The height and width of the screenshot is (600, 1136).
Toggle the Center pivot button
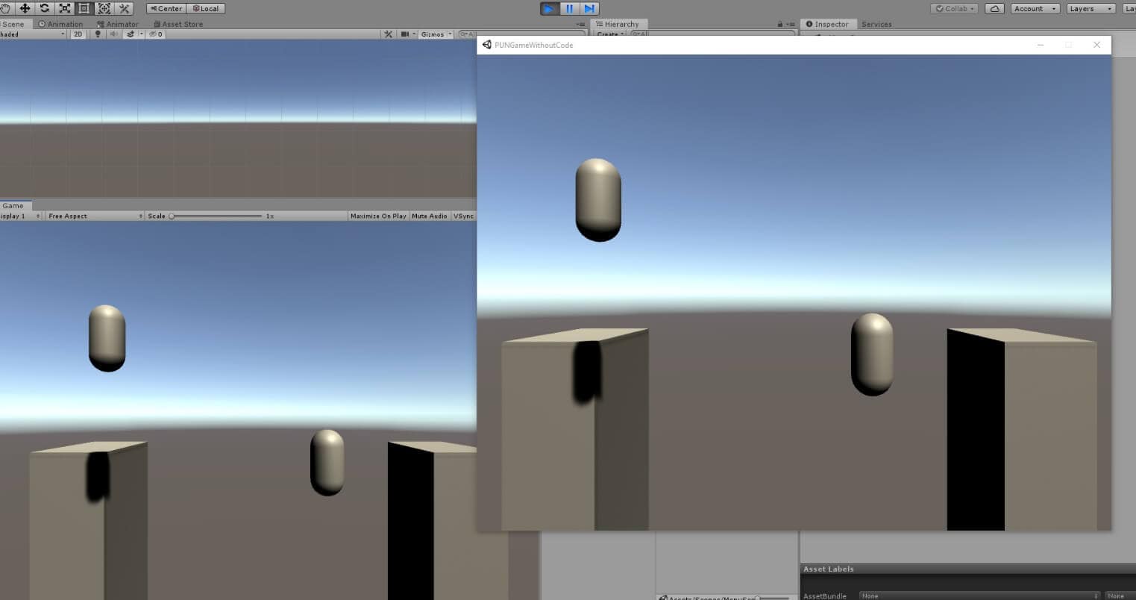166,9
